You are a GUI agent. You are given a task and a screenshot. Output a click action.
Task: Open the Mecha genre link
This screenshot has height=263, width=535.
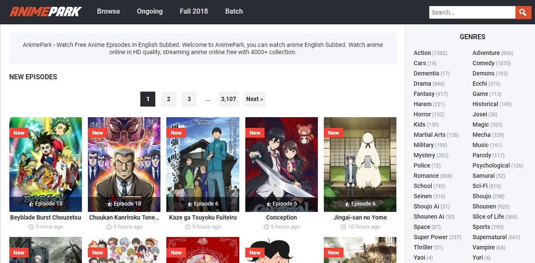481,135
